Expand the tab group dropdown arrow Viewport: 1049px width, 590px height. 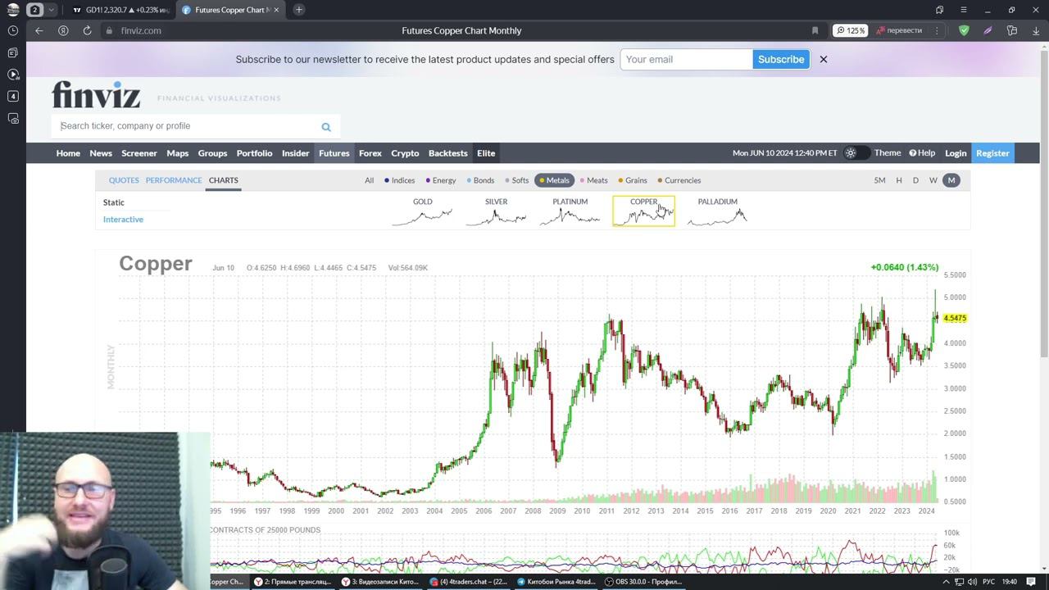(52, 10)
